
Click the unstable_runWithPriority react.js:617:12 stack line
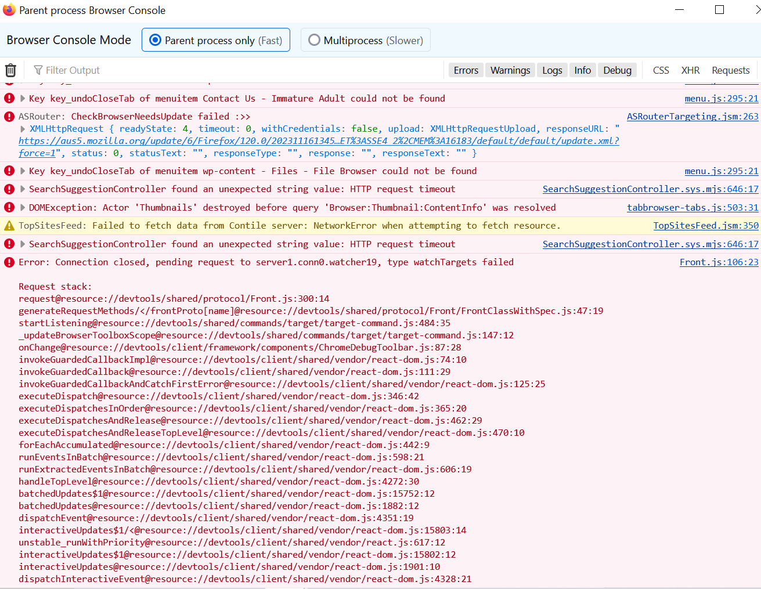[x=232, y=543]
